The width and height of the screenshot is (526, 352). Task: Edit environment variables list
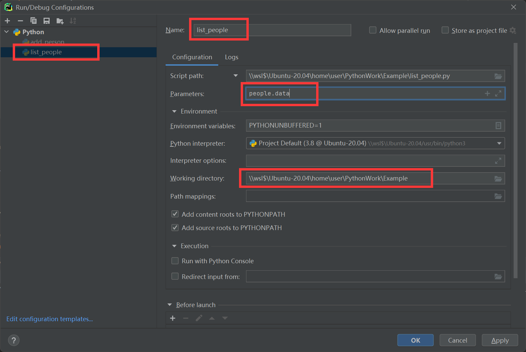(498, 126)
